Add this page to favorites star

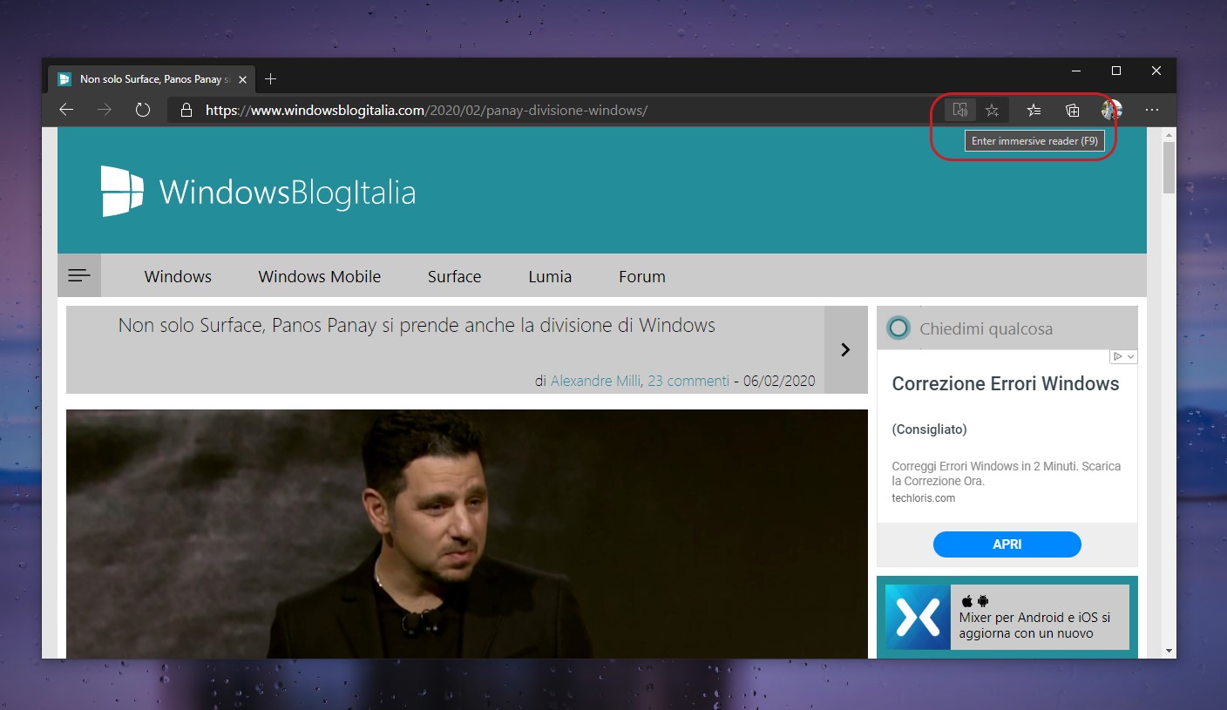(992, 110)
